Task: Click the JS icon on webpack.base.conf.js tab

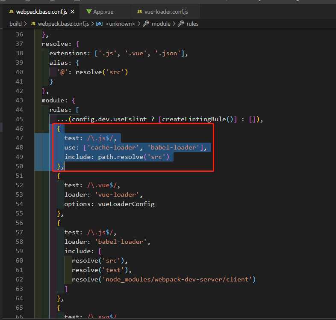Action: [x=11, y=12]
